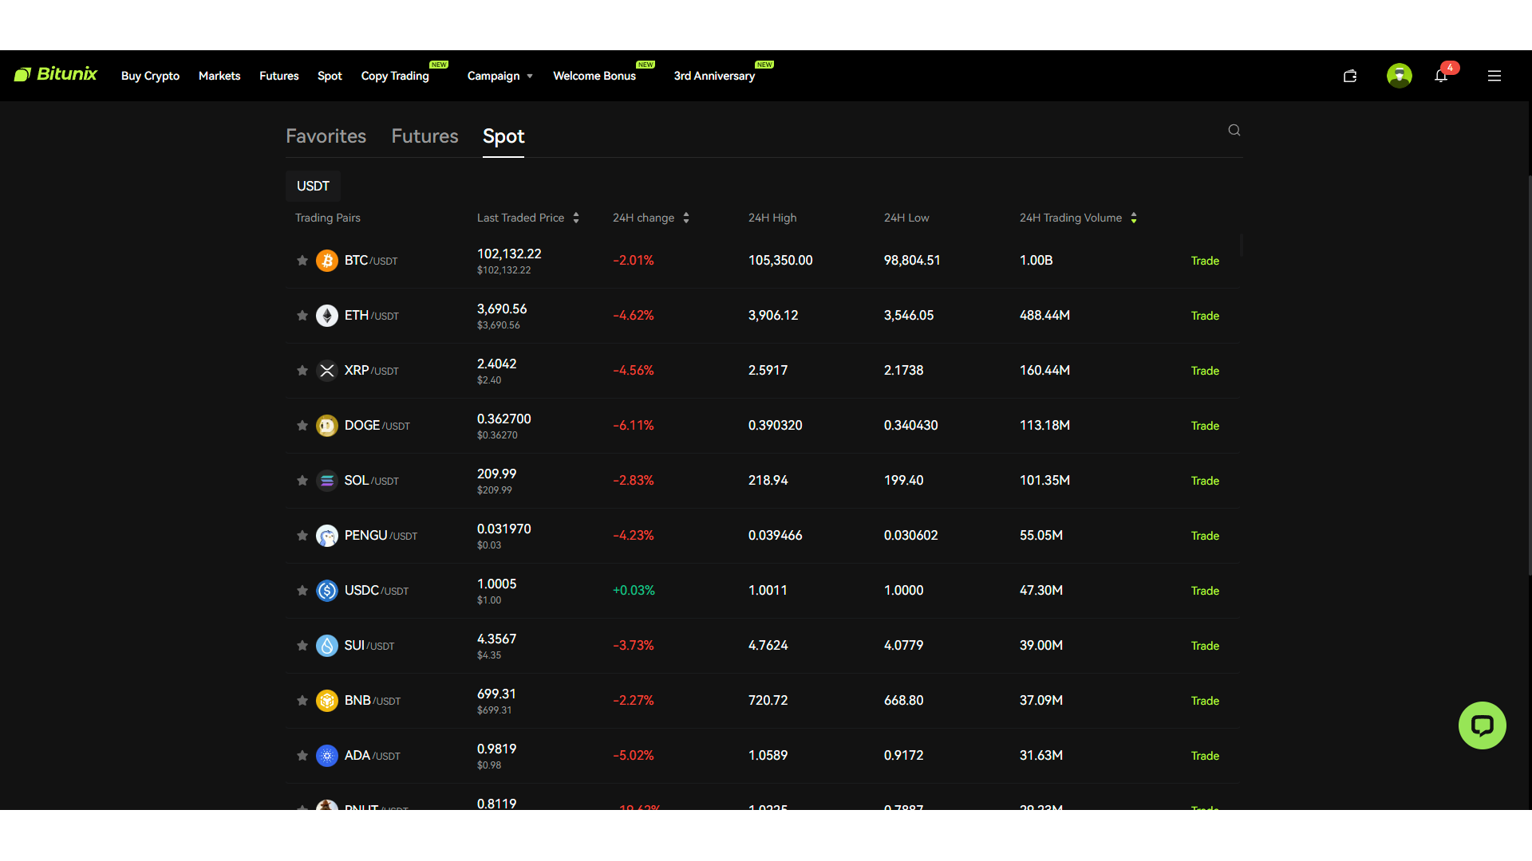Open the hamburger menu at top right
Screen dimensions: 1532x861
click(1494, 76)
